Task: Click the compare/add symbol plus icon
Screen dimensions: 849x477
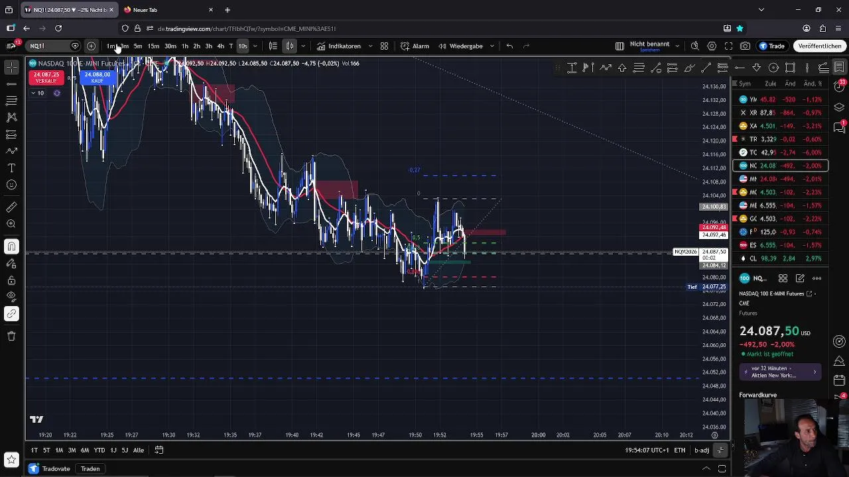Action: (91, 46)
